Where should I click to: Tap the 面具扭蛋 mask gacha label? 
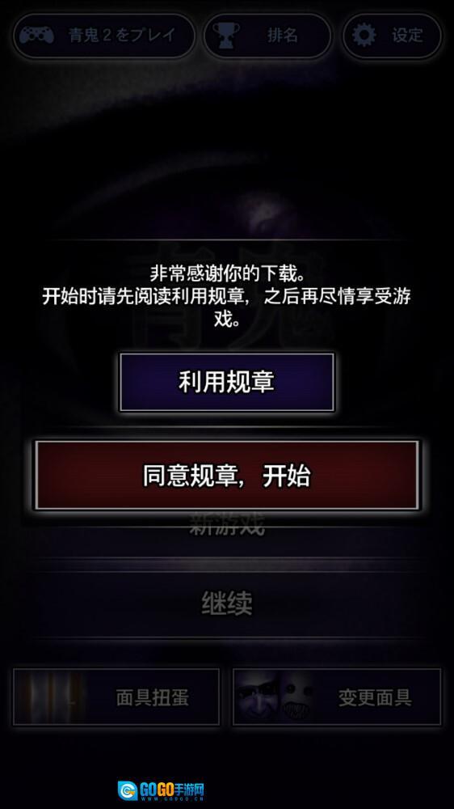coord(152,698)
